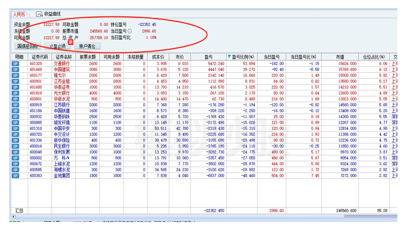Select stock code 000932
Screen dimensions: 404x227
(x=36, y=117)
